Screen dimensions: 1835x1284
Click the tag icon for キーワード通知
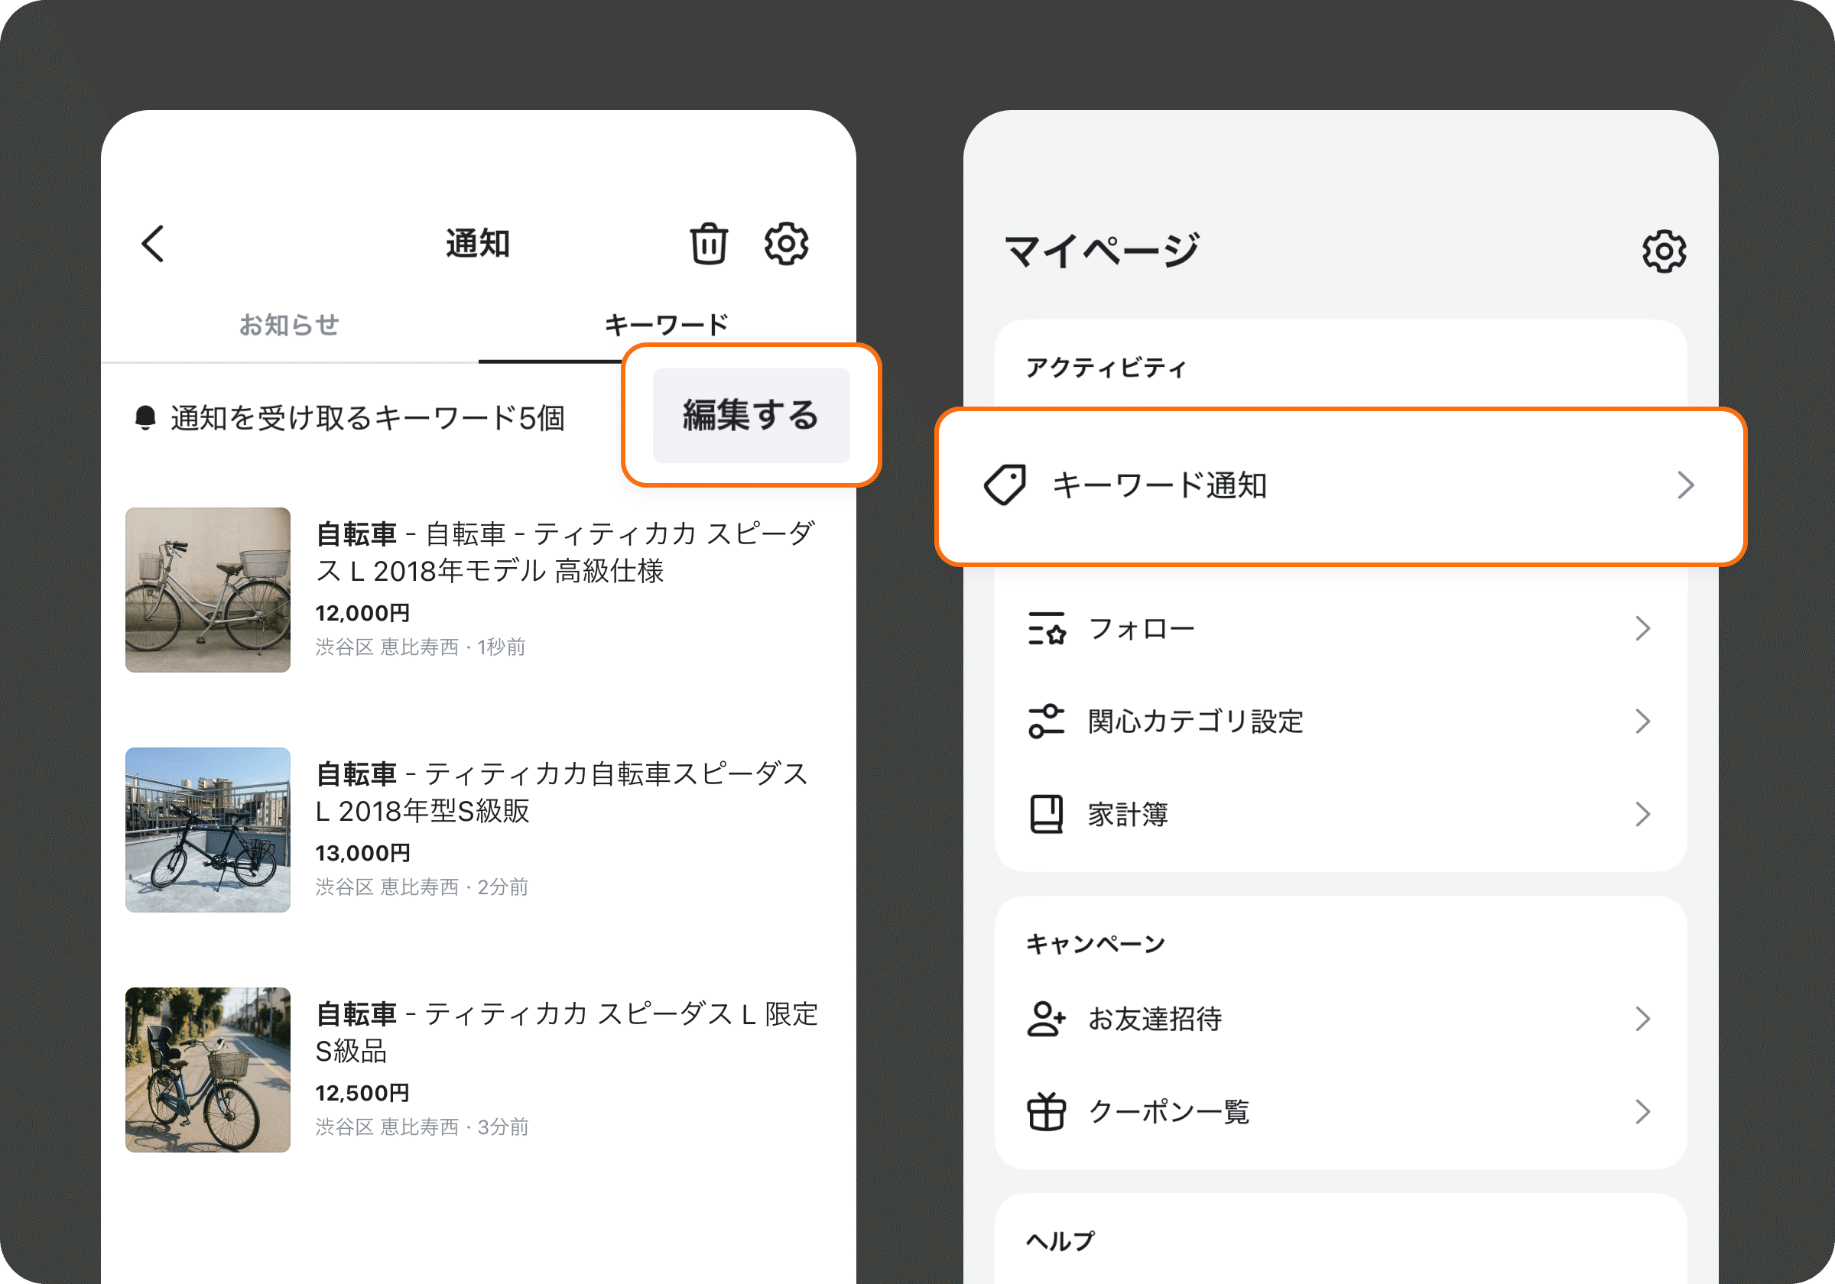tap(1005, 485)
